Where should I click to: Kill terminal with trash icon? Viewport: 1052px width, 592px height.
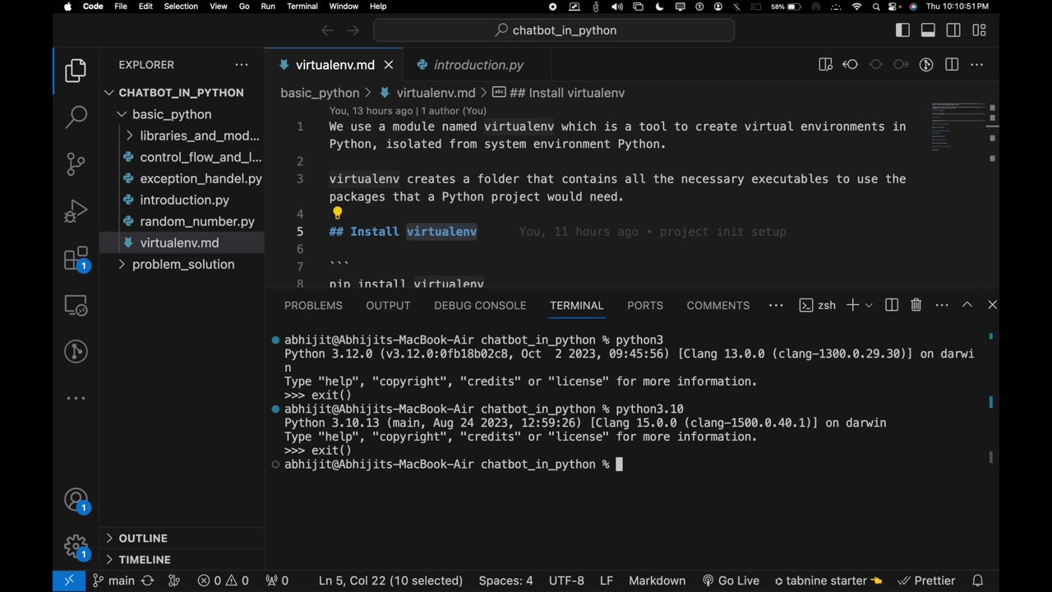coord(916,305)
